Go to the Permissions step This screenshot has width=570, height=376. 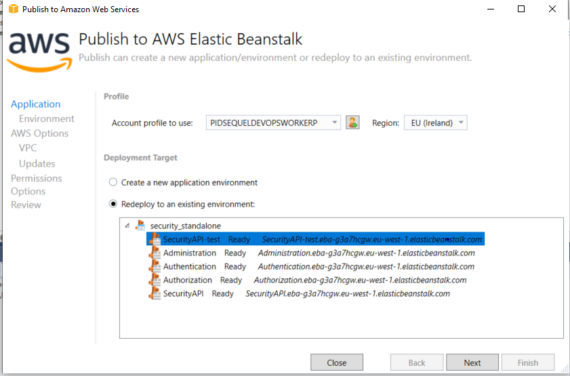(x=37, y=178)
